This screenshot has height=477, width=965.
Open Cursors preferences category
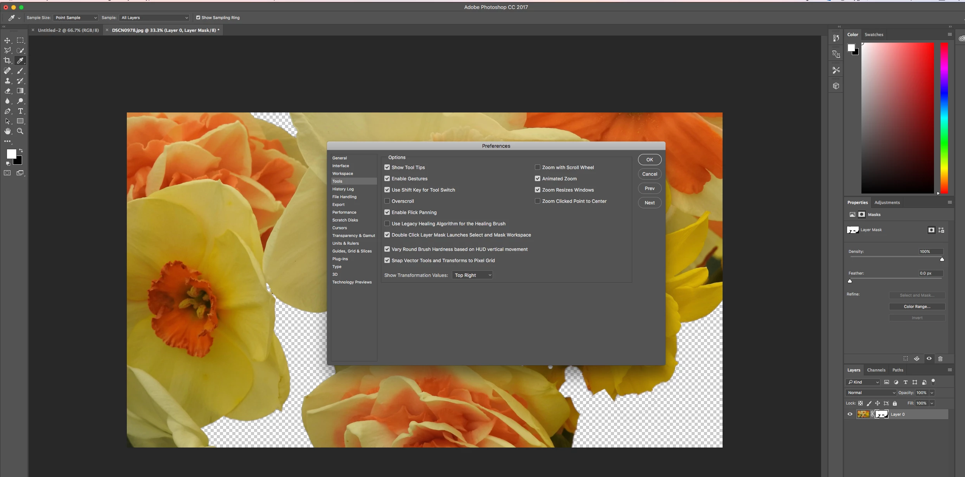pos(339,228)
